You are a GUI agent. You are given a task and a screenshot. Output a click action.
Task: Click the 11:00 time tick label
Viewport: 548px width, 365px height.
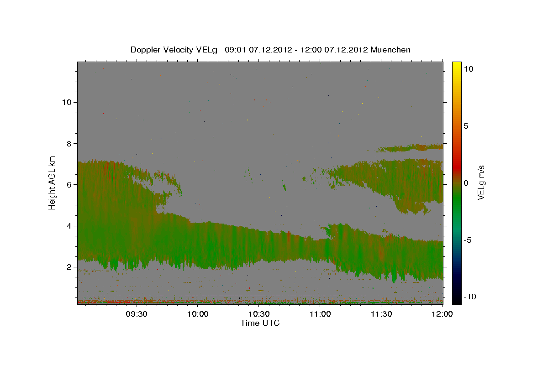click(320, 314)
